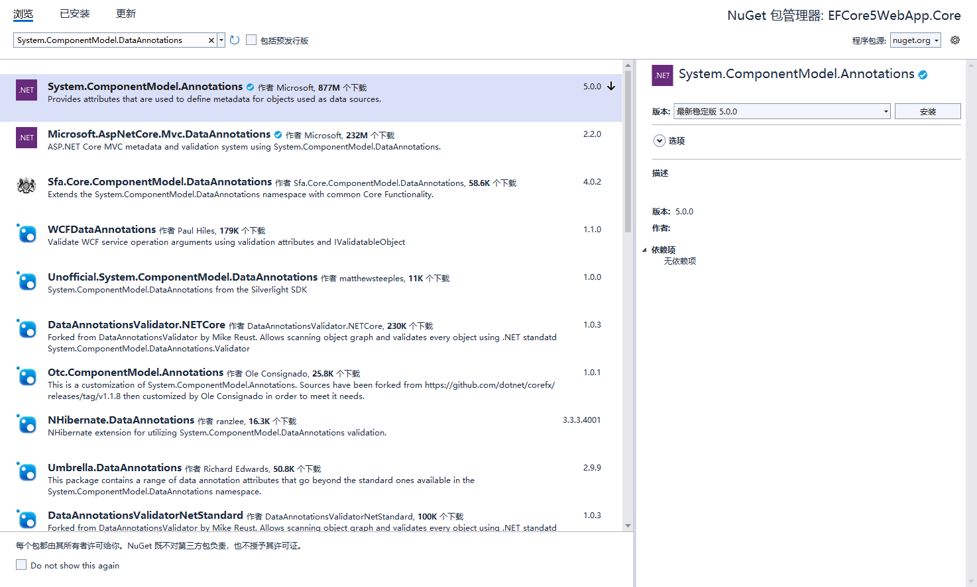Screen dimensions: 977x587
Task: Click the Otc.ComponentModel.Annotations package icon
Action: 27,376
